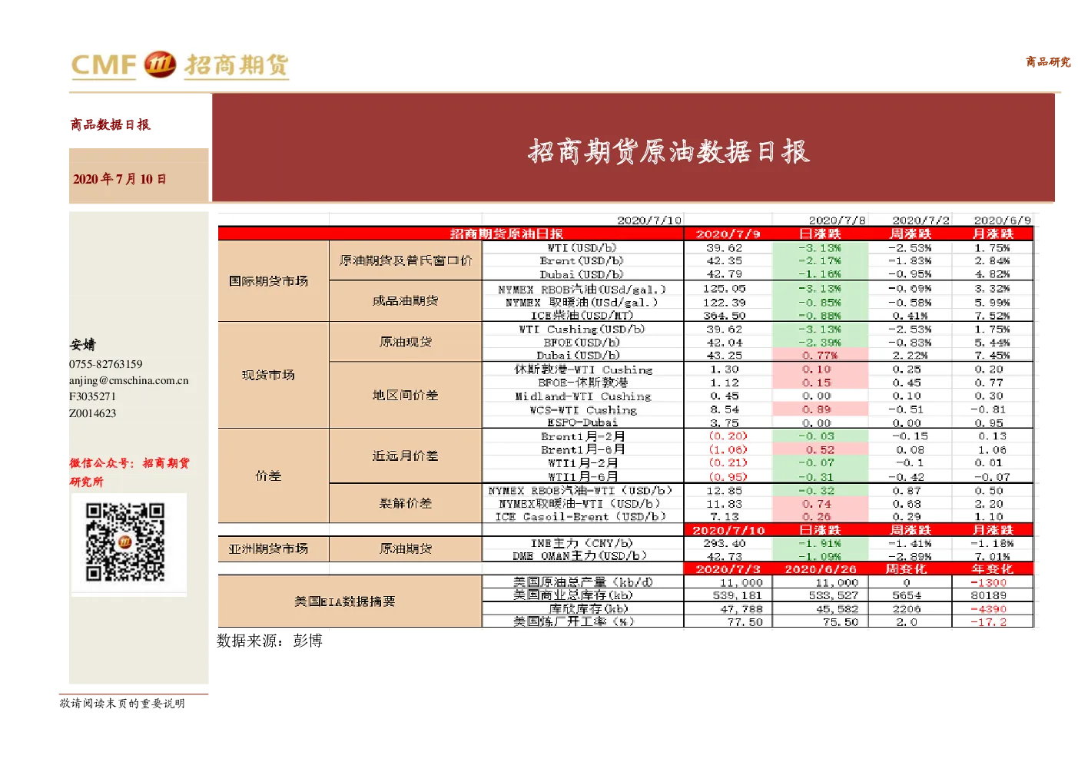This screenshot has height=762, width=1078.
Task: Click the Cushing inventory value 47,788
Action: [741, 609]
